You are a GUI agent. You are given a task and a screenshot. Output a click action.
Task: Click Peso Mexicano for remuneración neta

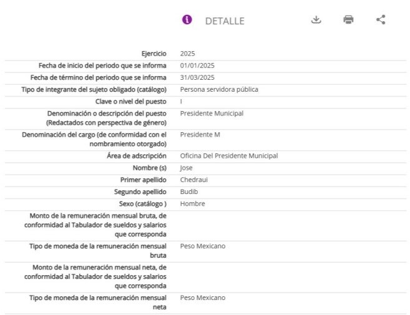[x=203, y=298]
